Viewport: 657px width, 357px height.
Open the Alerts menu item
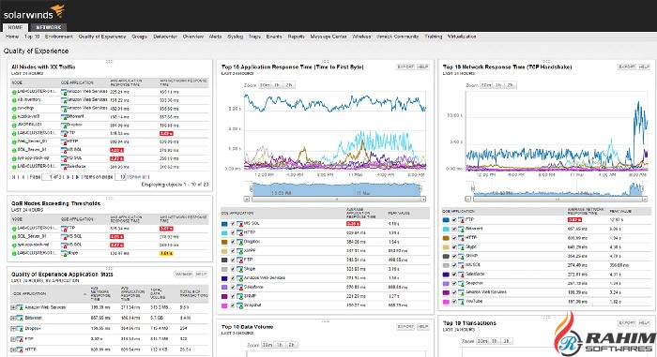(215, 37)
